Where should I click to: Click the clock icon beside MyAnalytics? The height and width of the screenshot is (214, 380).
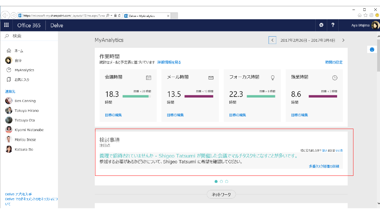tap(9, 70)
